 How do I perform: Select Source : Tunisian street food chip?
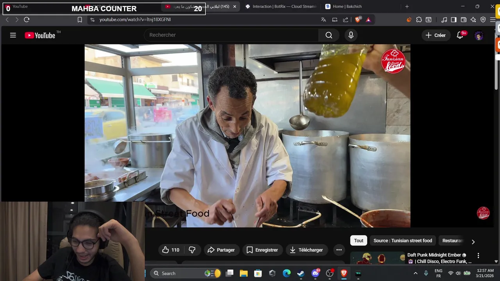pyautogui.click(x=403, y=241)
